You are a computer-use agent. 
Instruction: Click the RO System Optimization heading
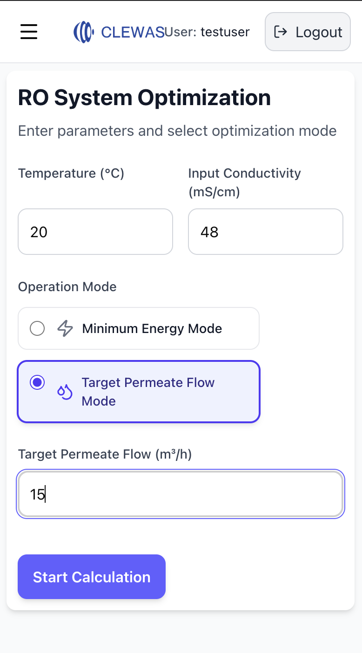point(144,98)
